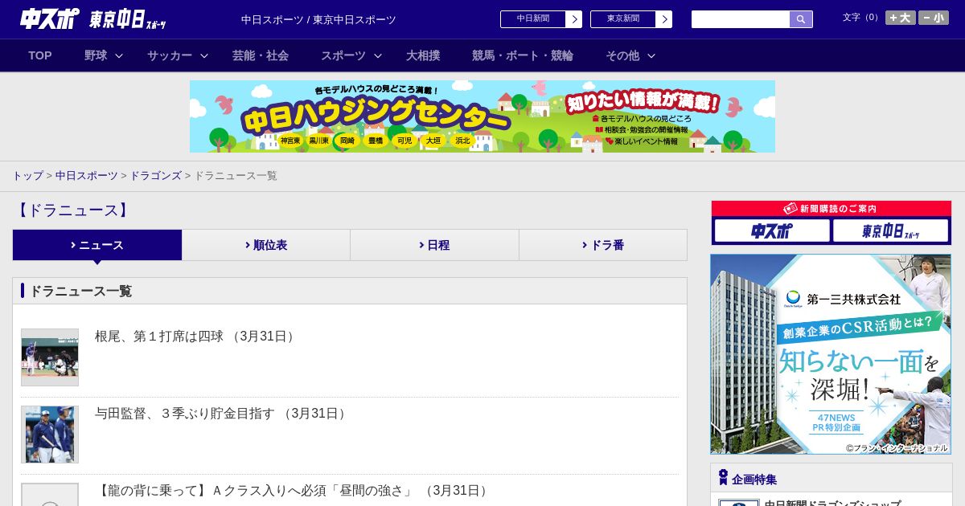Image resolution: width=965 pixels, height=506 pixels.
Task: Open the スポーツ navigation menu
Action: [x=343, y=55]
